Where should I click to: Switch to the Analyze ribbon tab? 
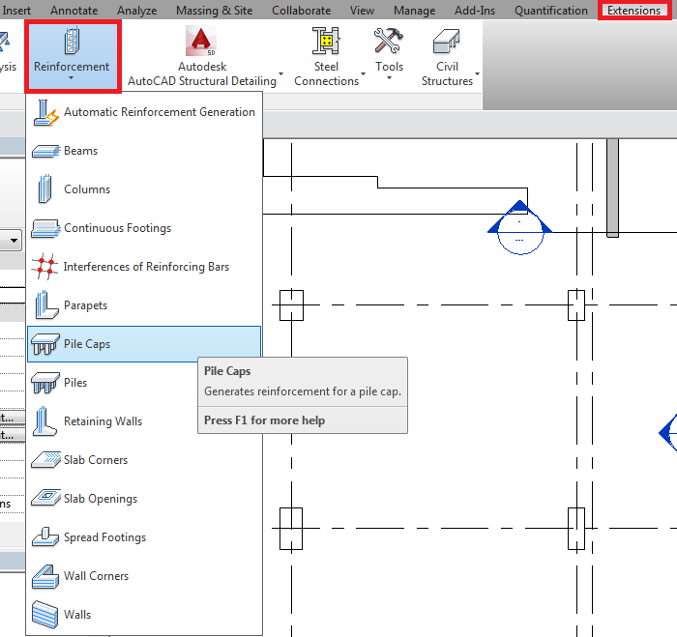tap(137, 11)
